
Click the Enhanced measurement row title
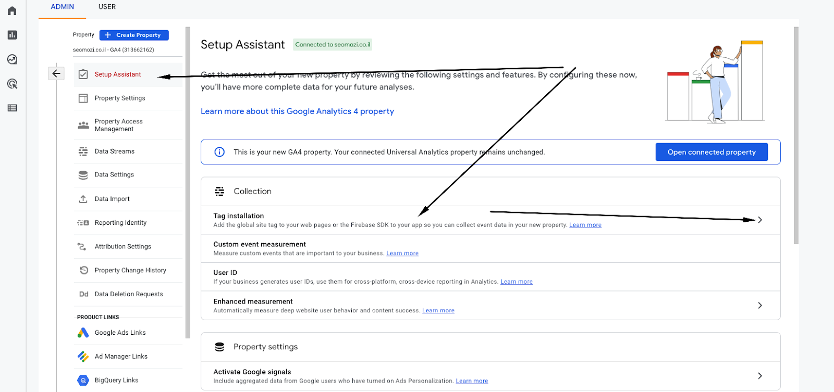pyautogui.click(x=253, y=301)
